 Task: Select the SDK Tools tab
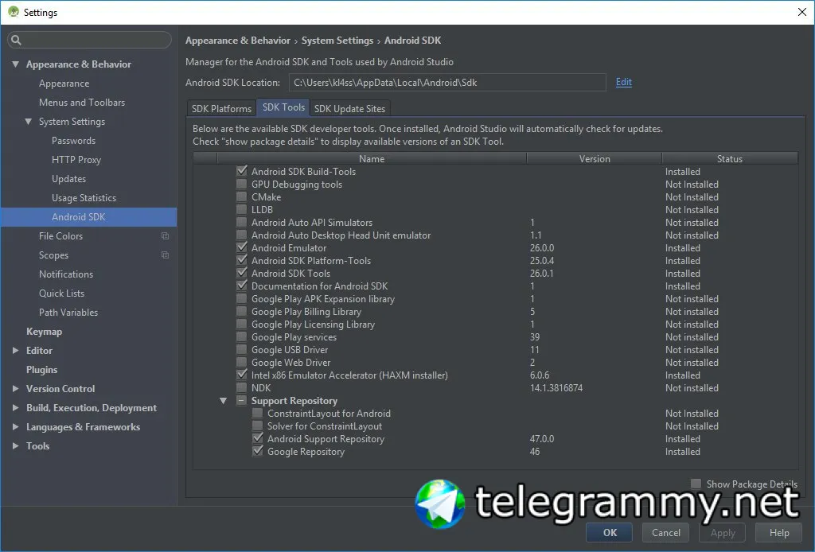[283, 107]
